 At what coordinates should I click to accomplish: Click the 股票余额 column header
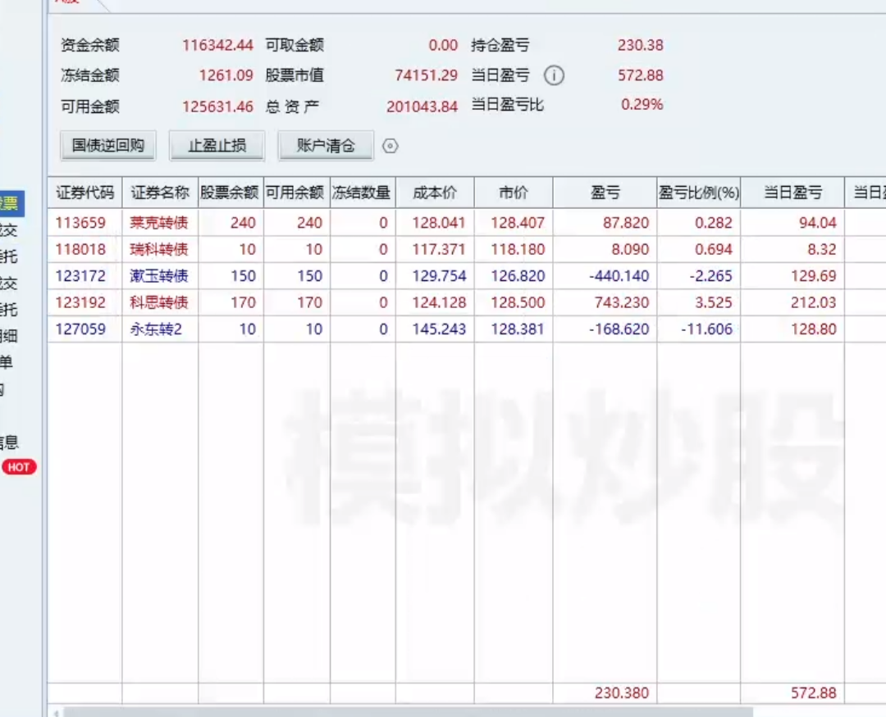[231, 193]
